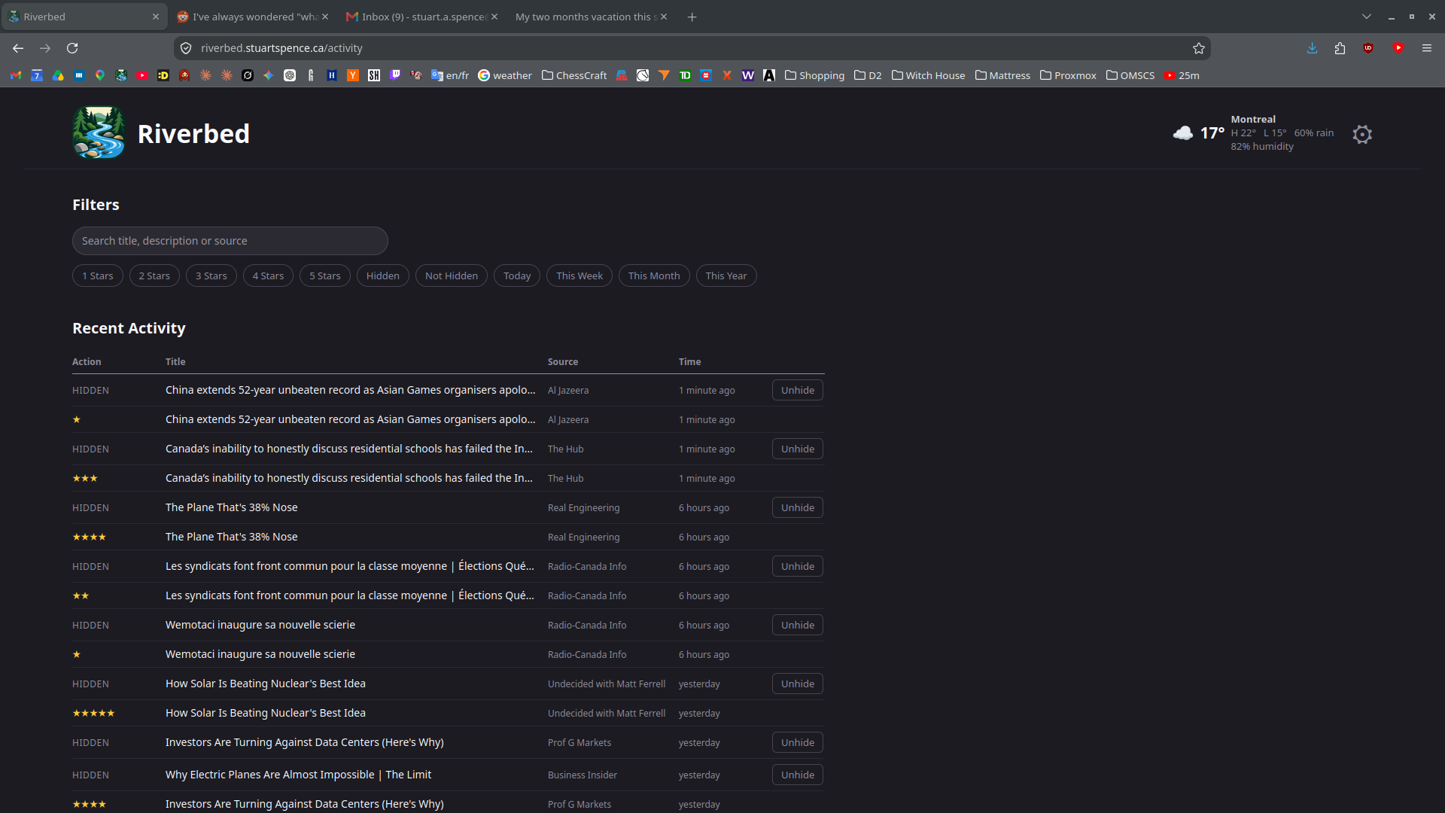Open the OMSCS bookmarks folder
The width and height of the screenshot is (1445, 813).
tap(1130, 75)
